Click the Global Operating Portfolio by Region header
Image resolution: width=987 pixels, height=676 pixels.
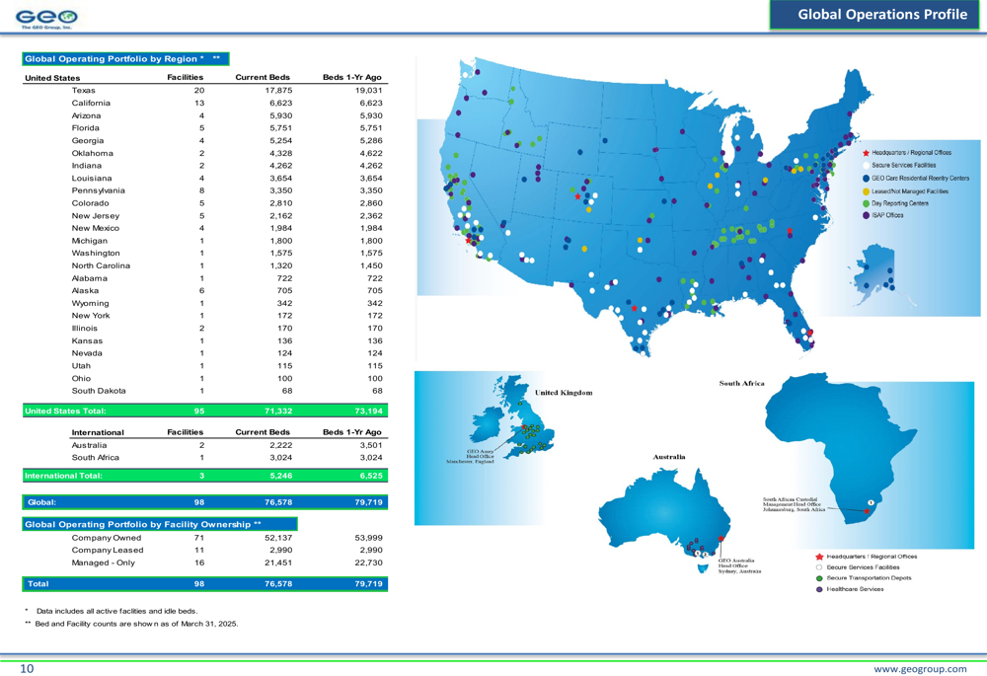[x=126, y=59]
